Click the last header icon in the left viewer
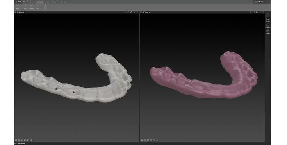Viewport: 287px width, 145px height. pos(137,12)
